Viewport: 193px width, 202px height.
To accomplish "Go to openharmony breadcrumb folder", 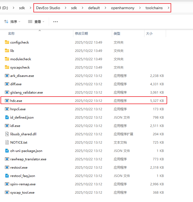I will 123,8.
